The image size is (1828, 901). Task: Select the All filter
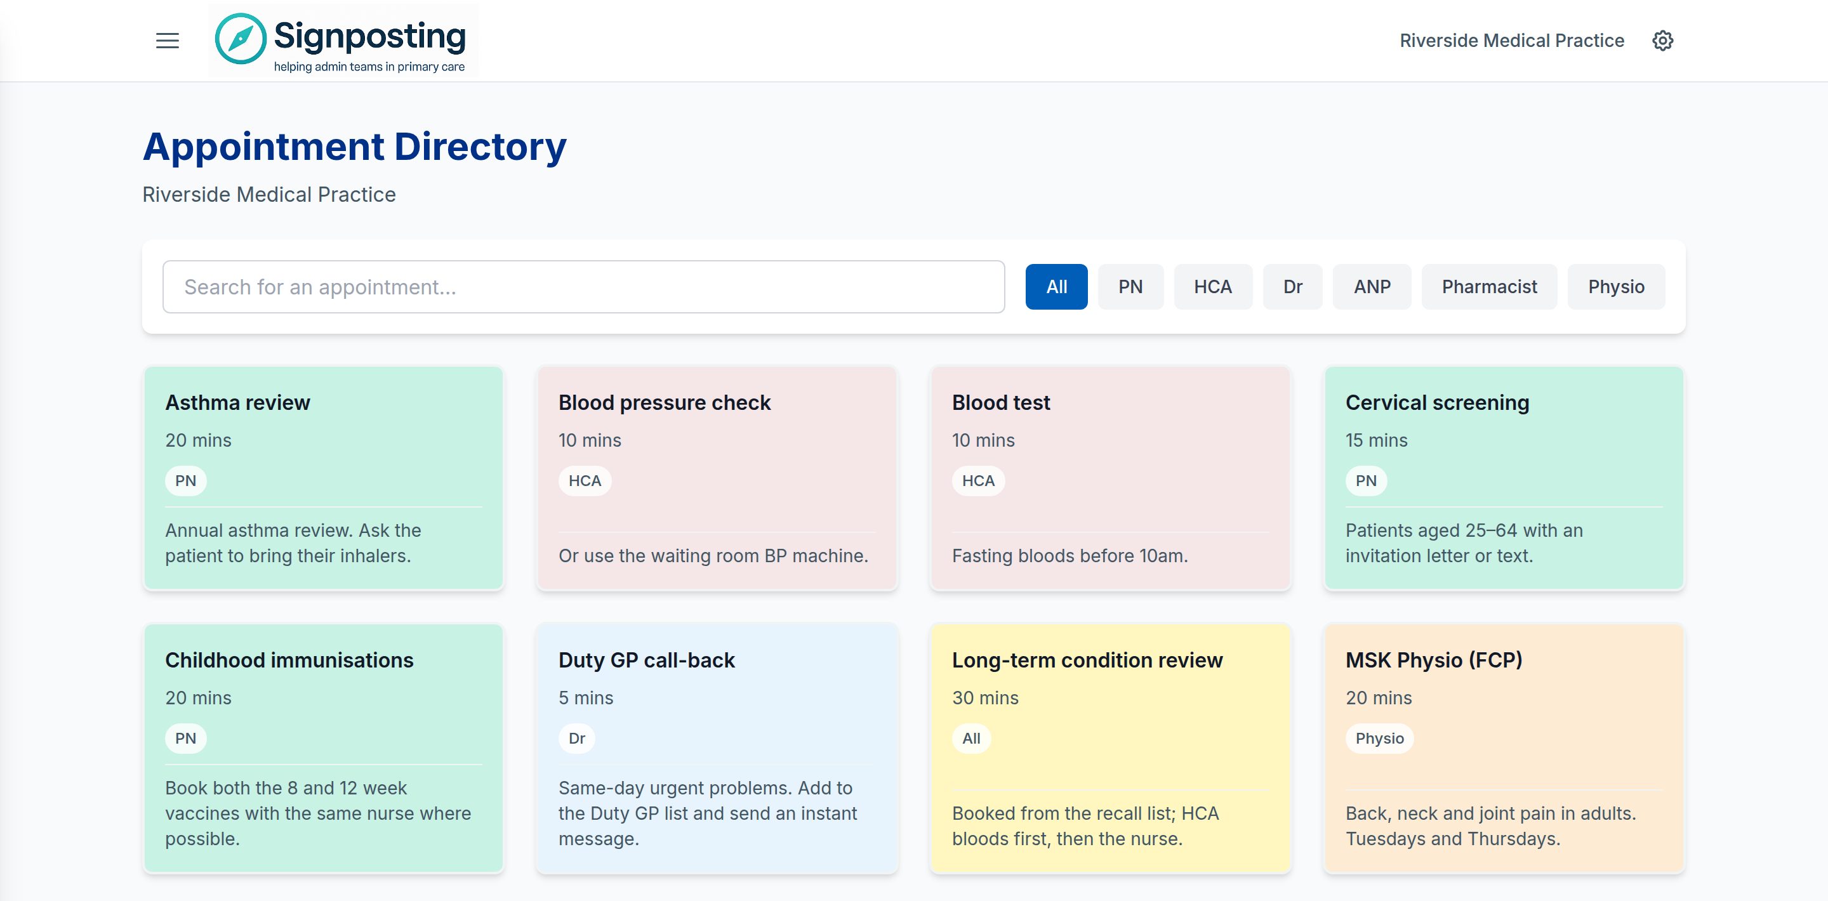tap(1056, 287)
